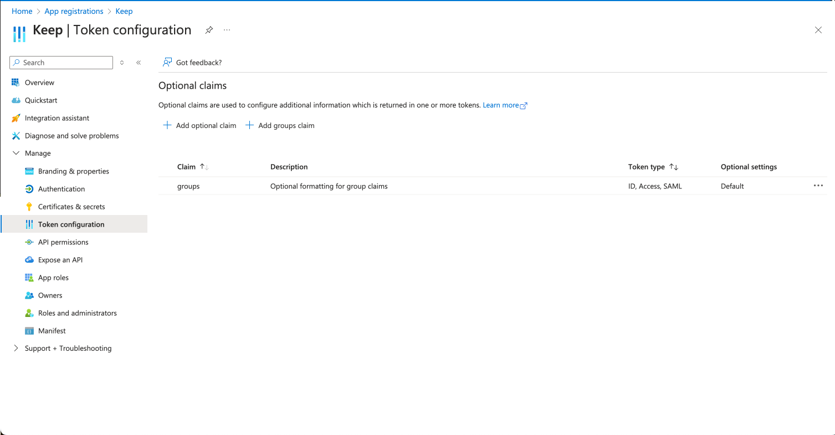Focus the sidebar Search field

(x=61, y=63)
